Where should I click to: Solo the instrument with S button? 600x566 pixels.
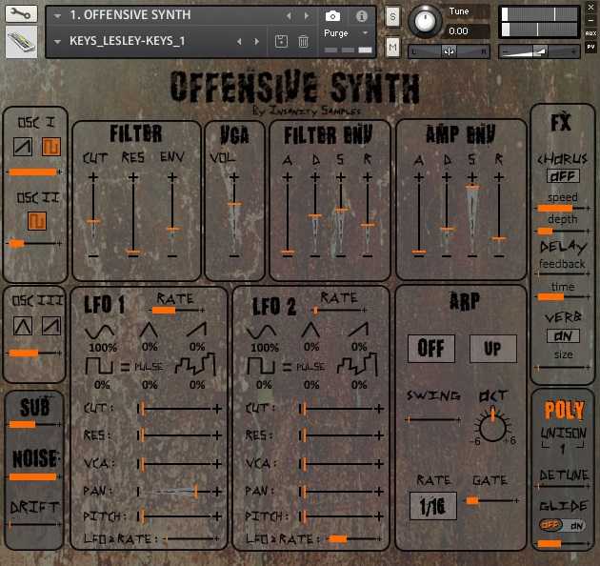pos(392,17)
